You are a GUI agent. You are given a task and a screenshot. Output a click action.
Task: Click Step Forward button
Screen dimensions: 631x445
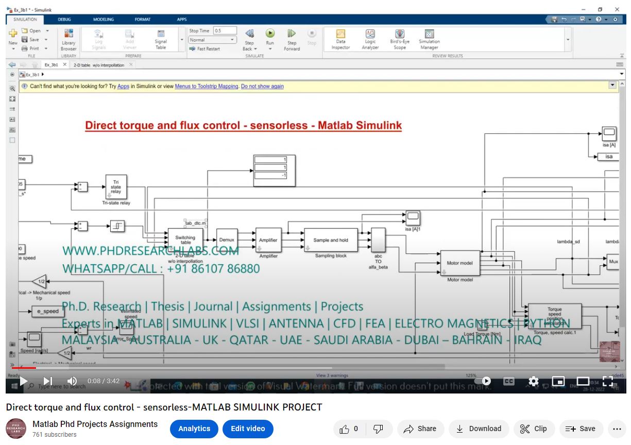(292, 40)
